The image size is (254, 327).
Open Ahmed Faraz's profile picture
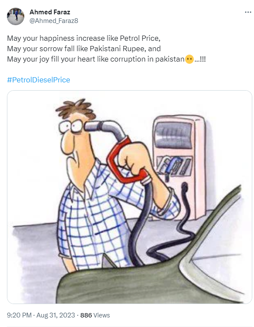tap(16, 16)
